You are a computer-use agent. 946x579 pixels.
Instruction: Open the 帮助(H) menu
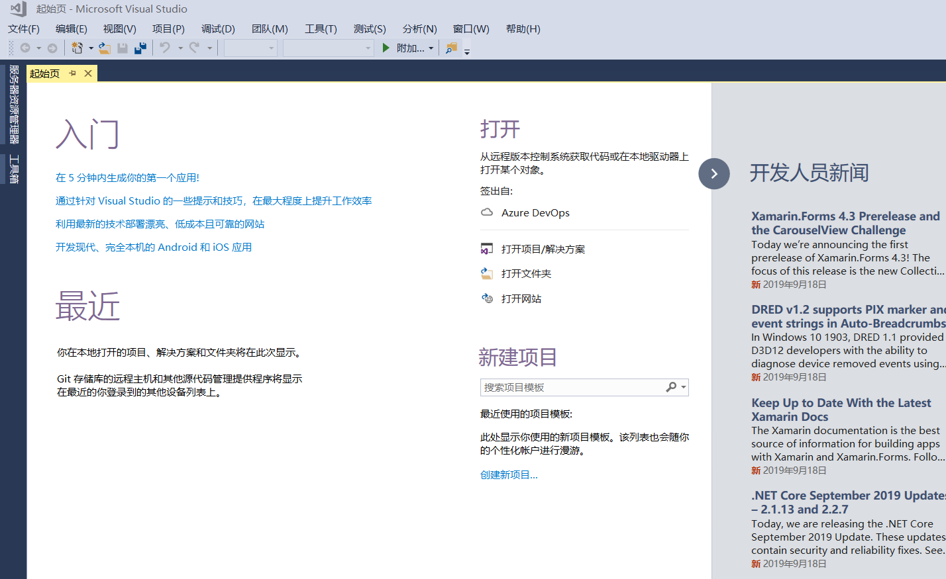523,29
